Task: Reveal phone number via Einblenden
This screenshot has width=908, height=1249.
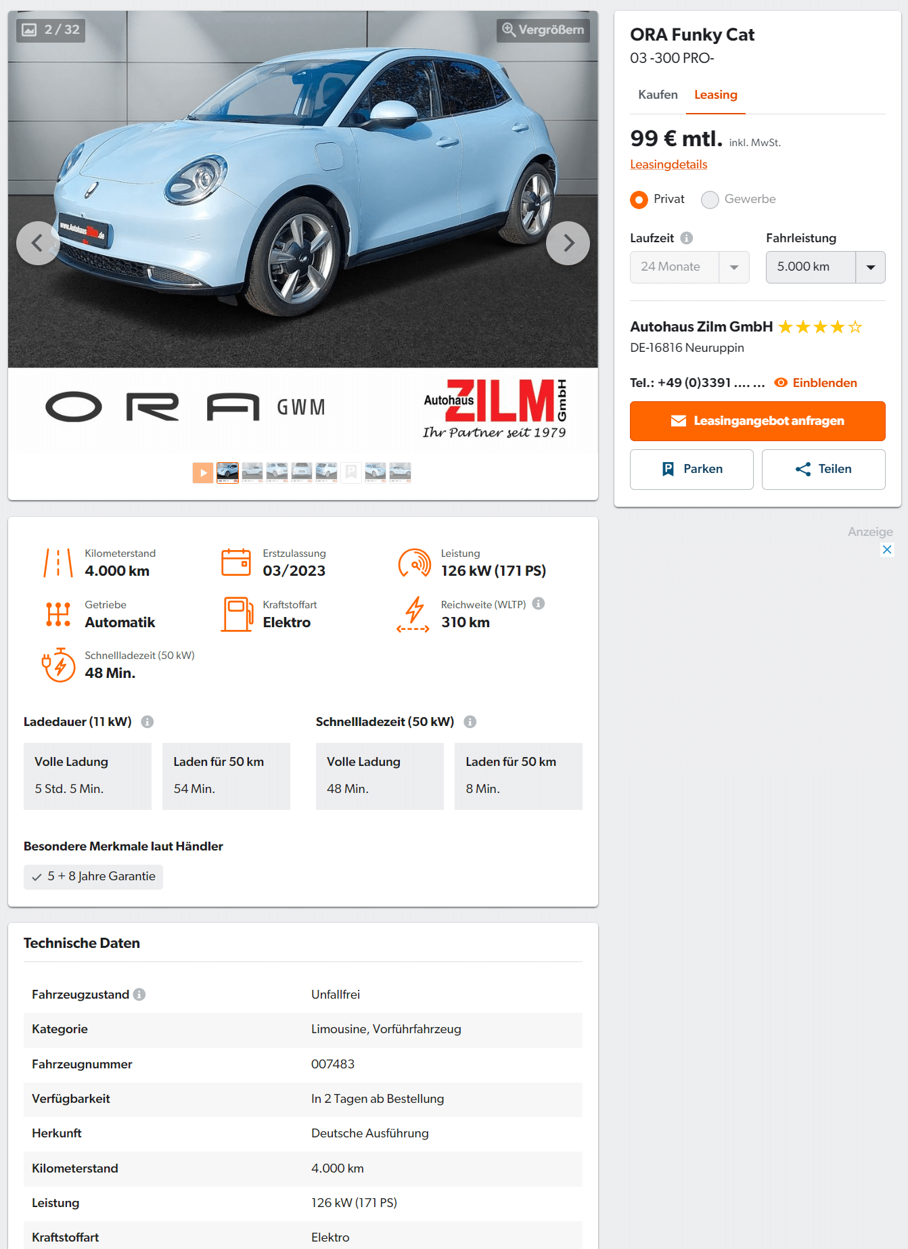Action: point(816,383)
